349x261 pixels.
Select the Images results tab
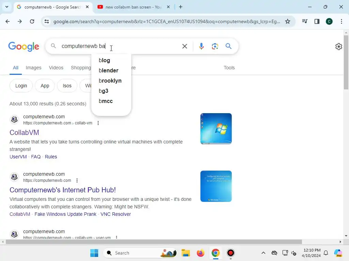coord(33,68)
